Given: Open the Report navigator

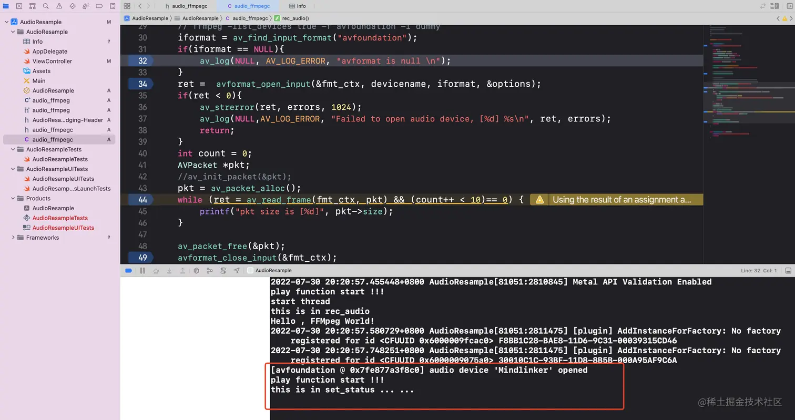Looking at the screenshot, I should coord(113,6).
